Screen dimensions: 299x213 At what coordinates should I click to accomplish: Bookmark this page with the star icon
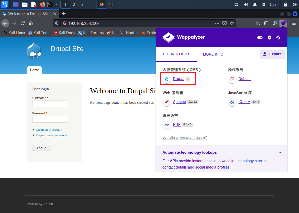(x=232, y=23)
